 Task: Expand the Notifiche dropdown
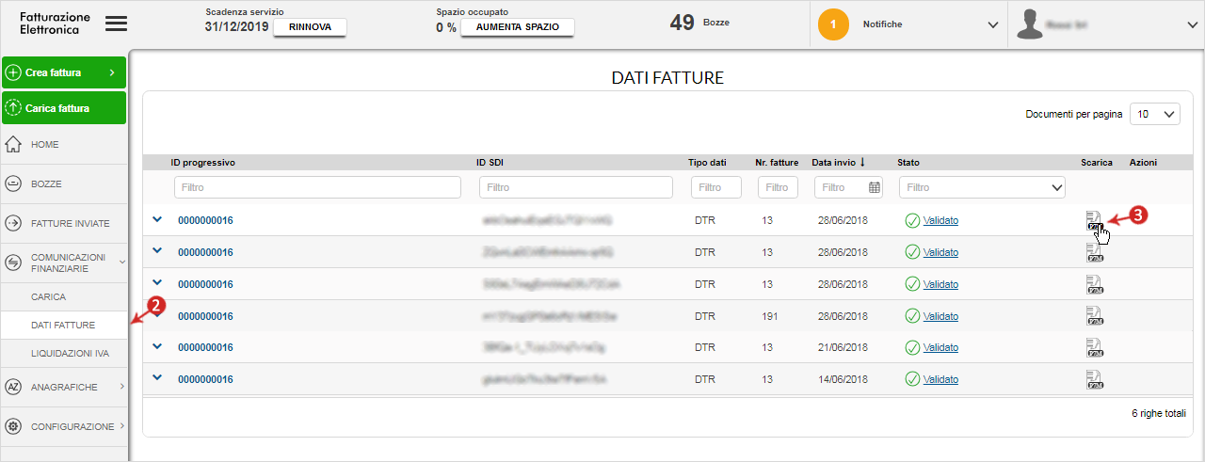[991, 25]
